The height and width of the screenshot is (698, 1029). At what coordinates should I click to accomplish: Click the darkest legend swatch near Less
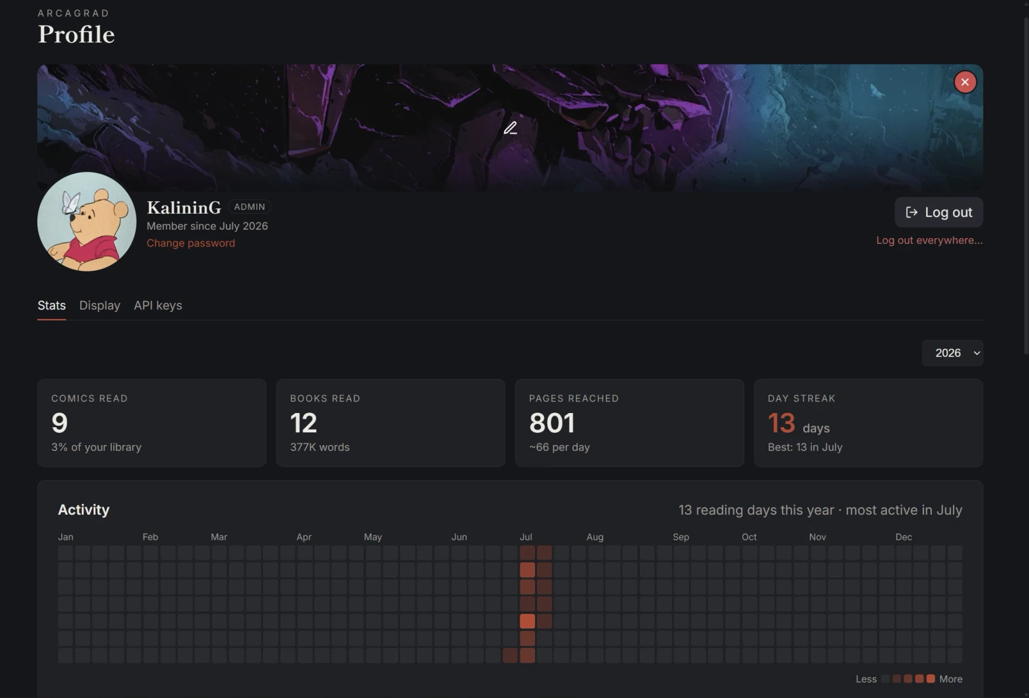[886, 679]
